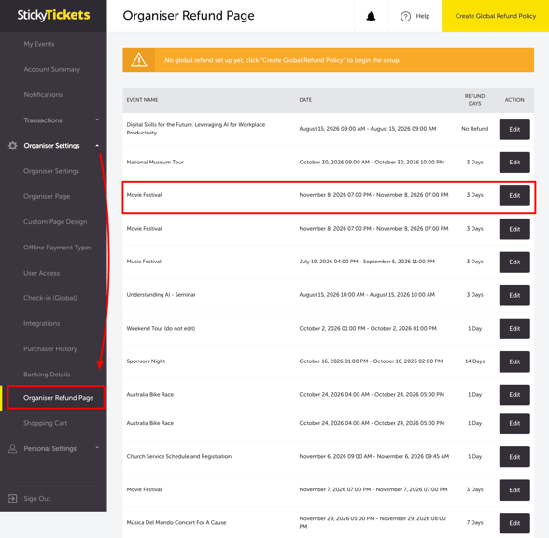Click 'Music Festival' event name
The width and height of the screenshot is (549, 538).
[x=144, y=262]
